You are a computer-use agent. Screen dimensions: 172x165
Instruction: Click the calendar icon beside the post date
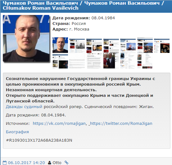point(5,163)
